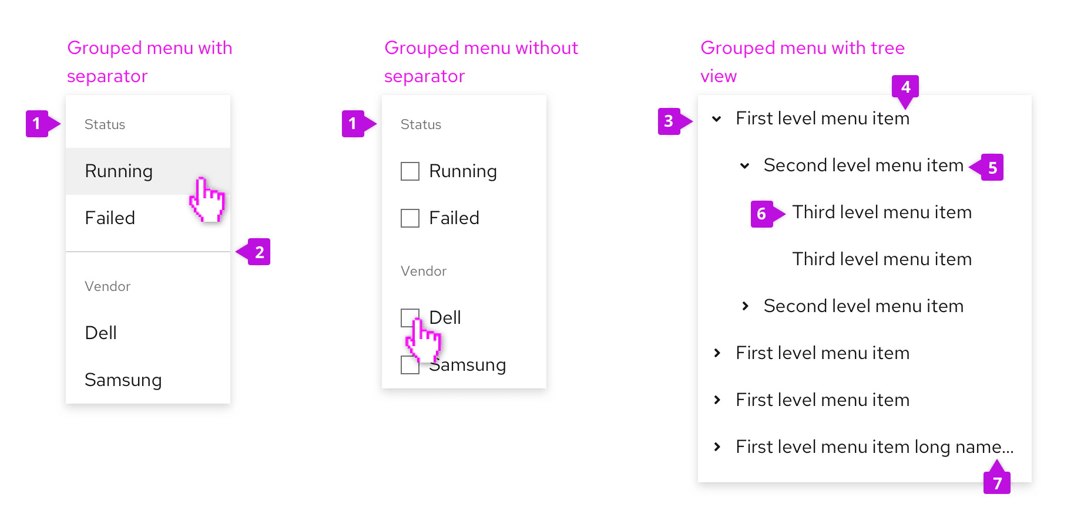Collapse the expanded Second level menu item

click(x=744, y=166)
